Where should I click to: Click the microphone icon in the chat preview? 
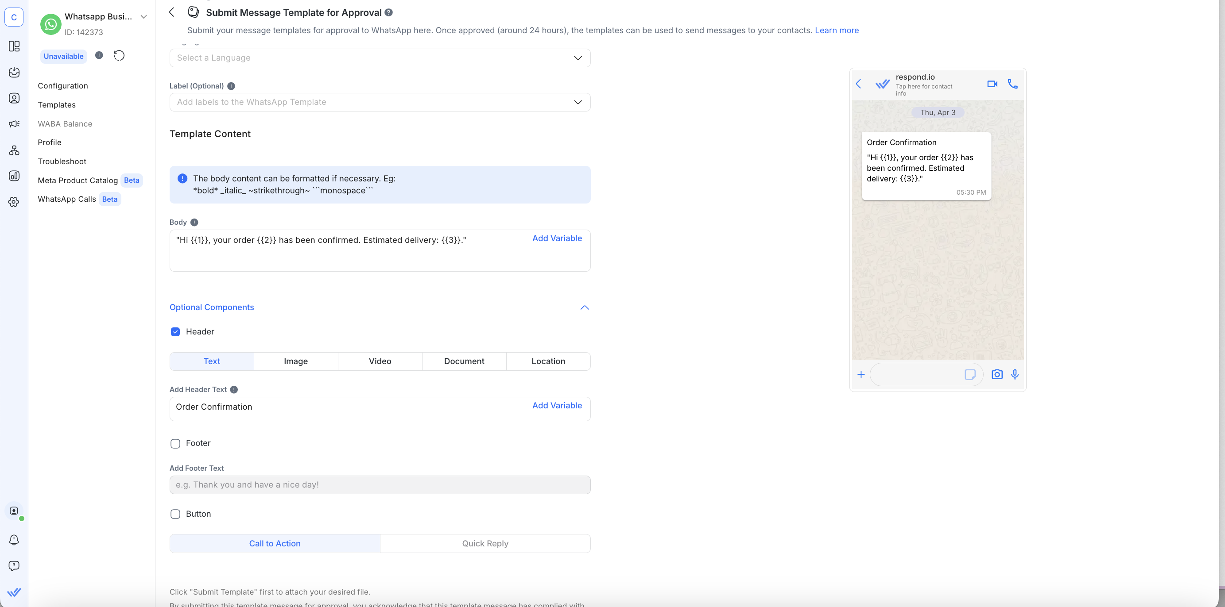(1015, 374)
